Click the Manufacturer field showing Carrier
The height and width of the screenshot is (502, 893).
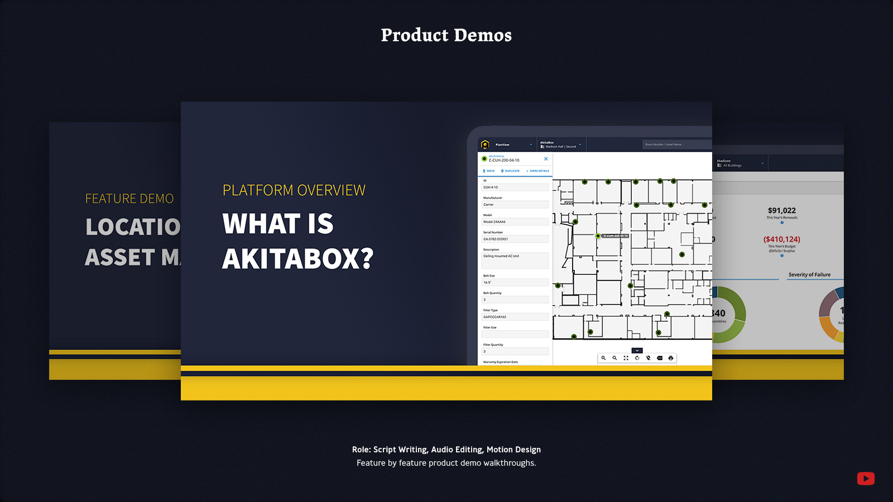click(x=515, y=205)
